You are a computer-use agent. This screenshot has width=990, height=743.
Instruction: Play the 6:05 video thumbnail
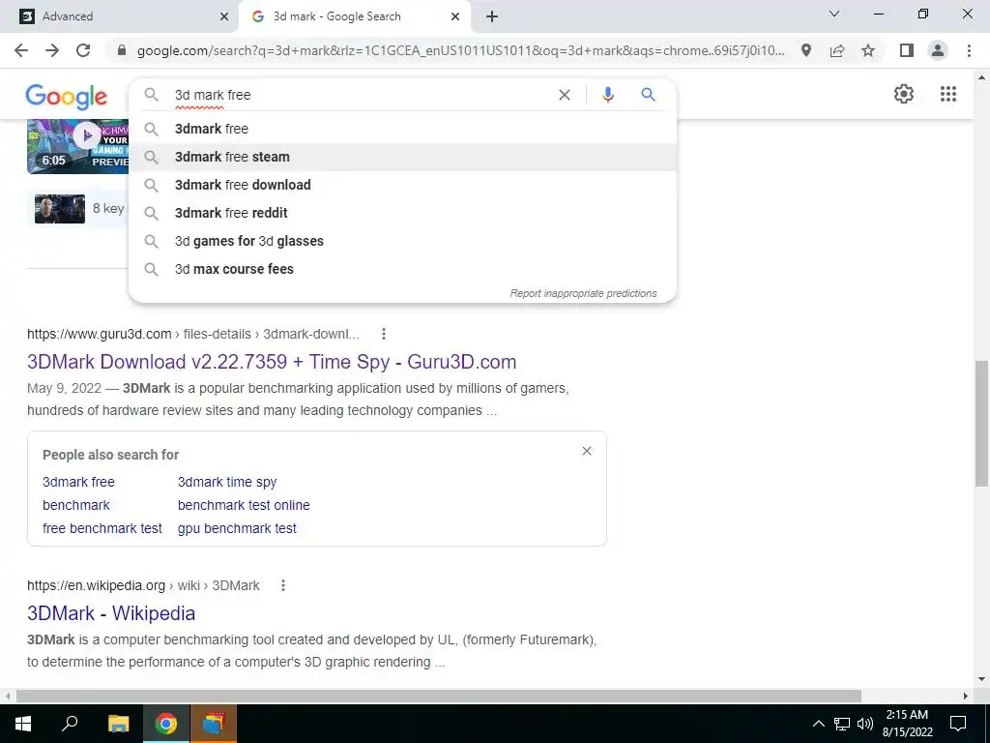pyautogui.click(x=77, y=146)
